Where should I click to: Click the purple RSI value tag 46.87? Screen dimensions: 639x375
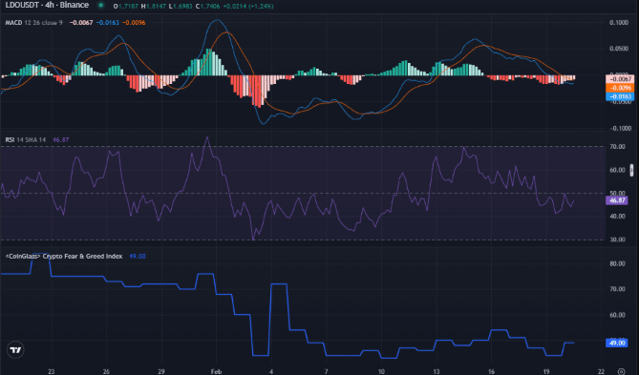click(x=617, y=200)
